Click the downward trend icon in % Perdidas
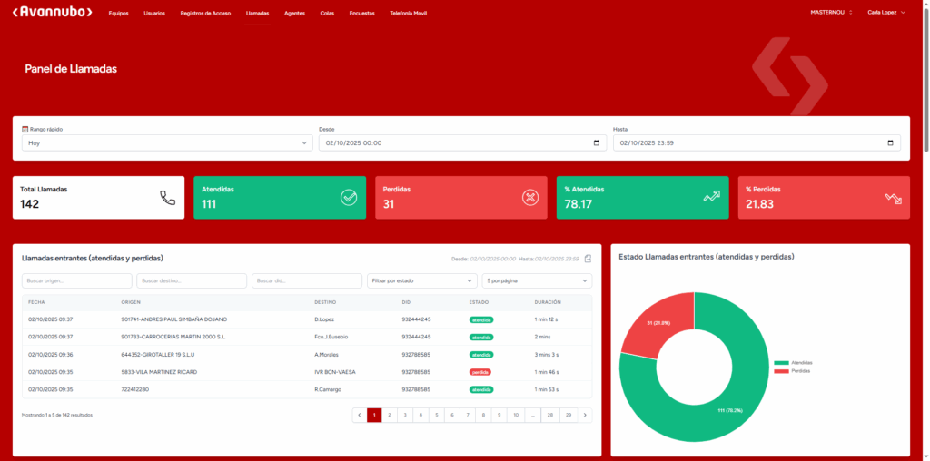Image resolution: width=930 pixels, height=461 pixels. (893, 197)
